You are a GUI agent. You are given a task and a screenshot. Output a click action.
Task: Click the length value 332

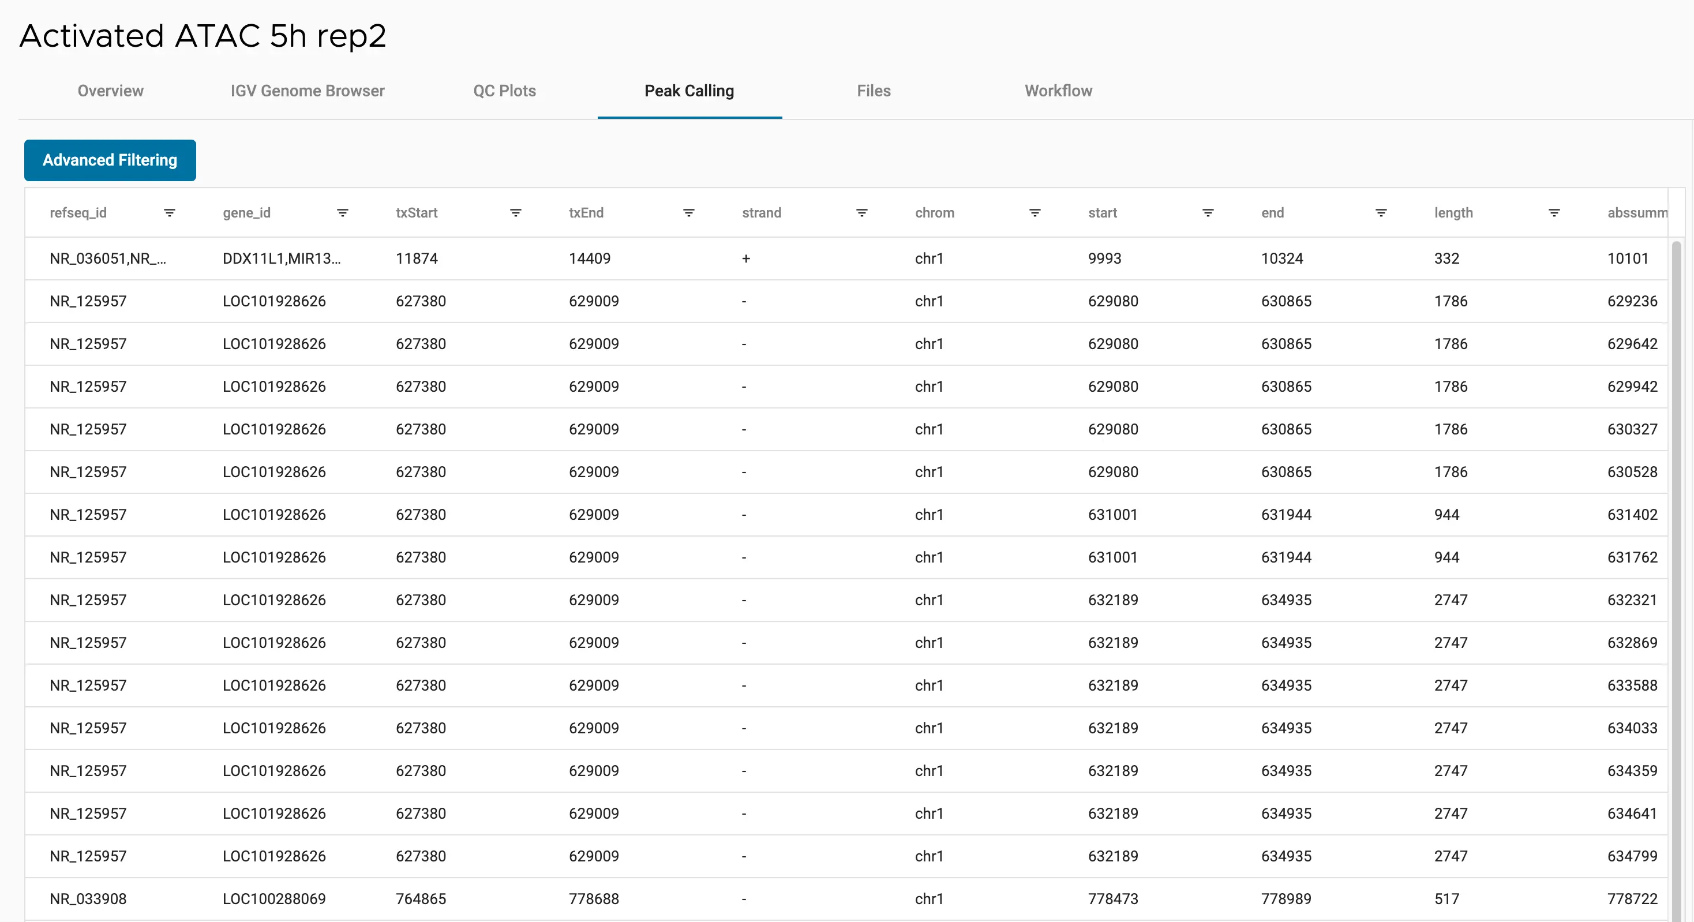[1446, 258]
